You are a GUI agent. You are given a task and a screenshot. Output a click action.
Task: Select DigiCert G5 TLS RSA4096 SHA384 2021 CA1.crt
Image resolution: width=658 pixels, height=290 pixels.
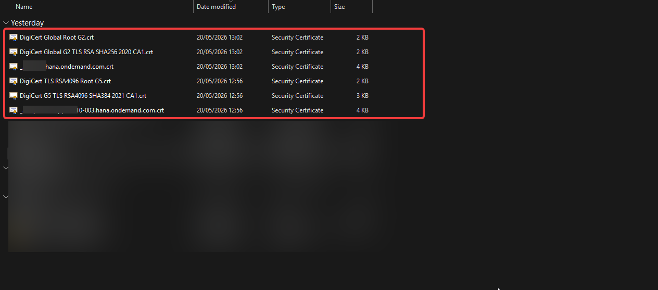pos(83,96)
